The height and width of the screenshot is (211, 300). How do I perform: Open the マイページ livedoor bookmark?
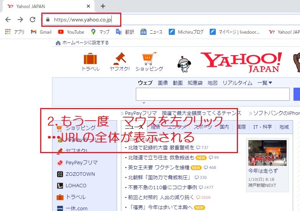pos(235,32)
